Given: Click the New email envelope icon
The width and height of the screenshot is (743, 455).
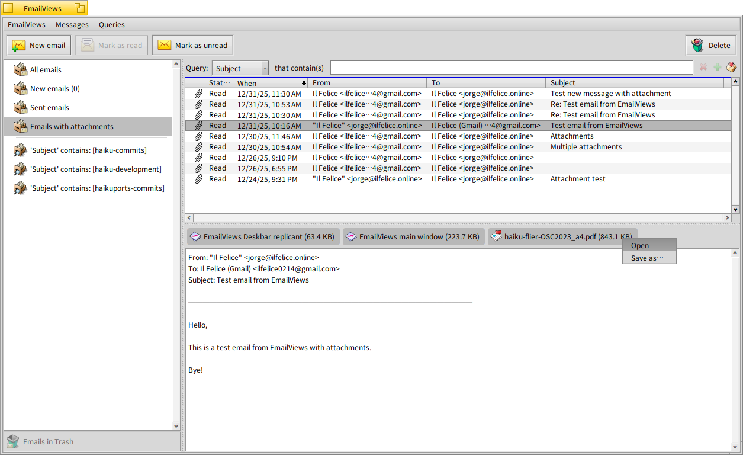Looking at the screenshot, I should point(19,46).
